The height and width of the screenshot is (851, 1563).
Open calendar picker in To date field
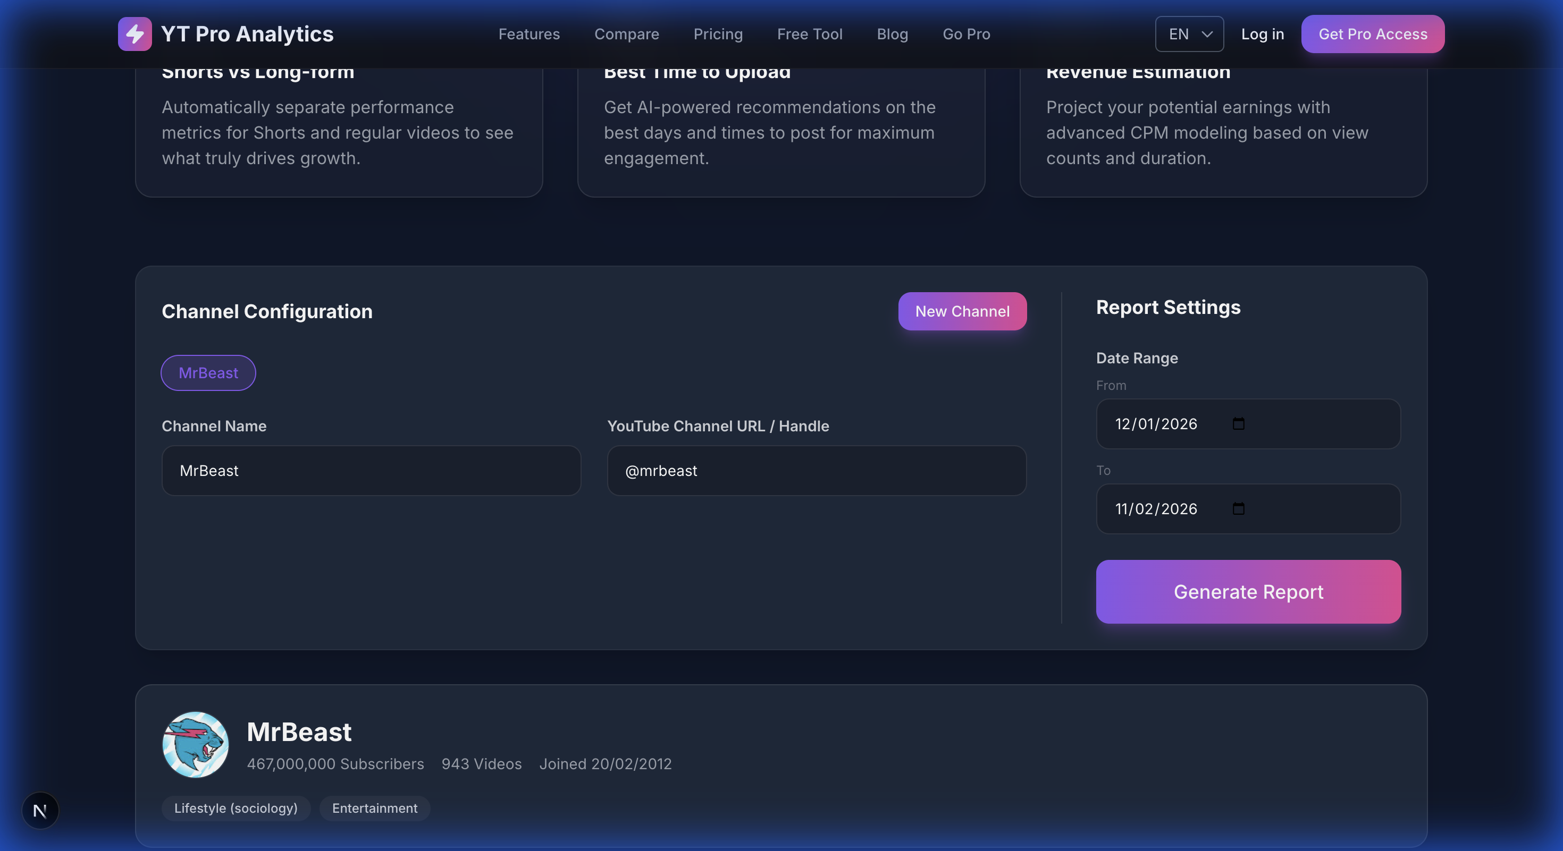click(x=1238, y=508)
